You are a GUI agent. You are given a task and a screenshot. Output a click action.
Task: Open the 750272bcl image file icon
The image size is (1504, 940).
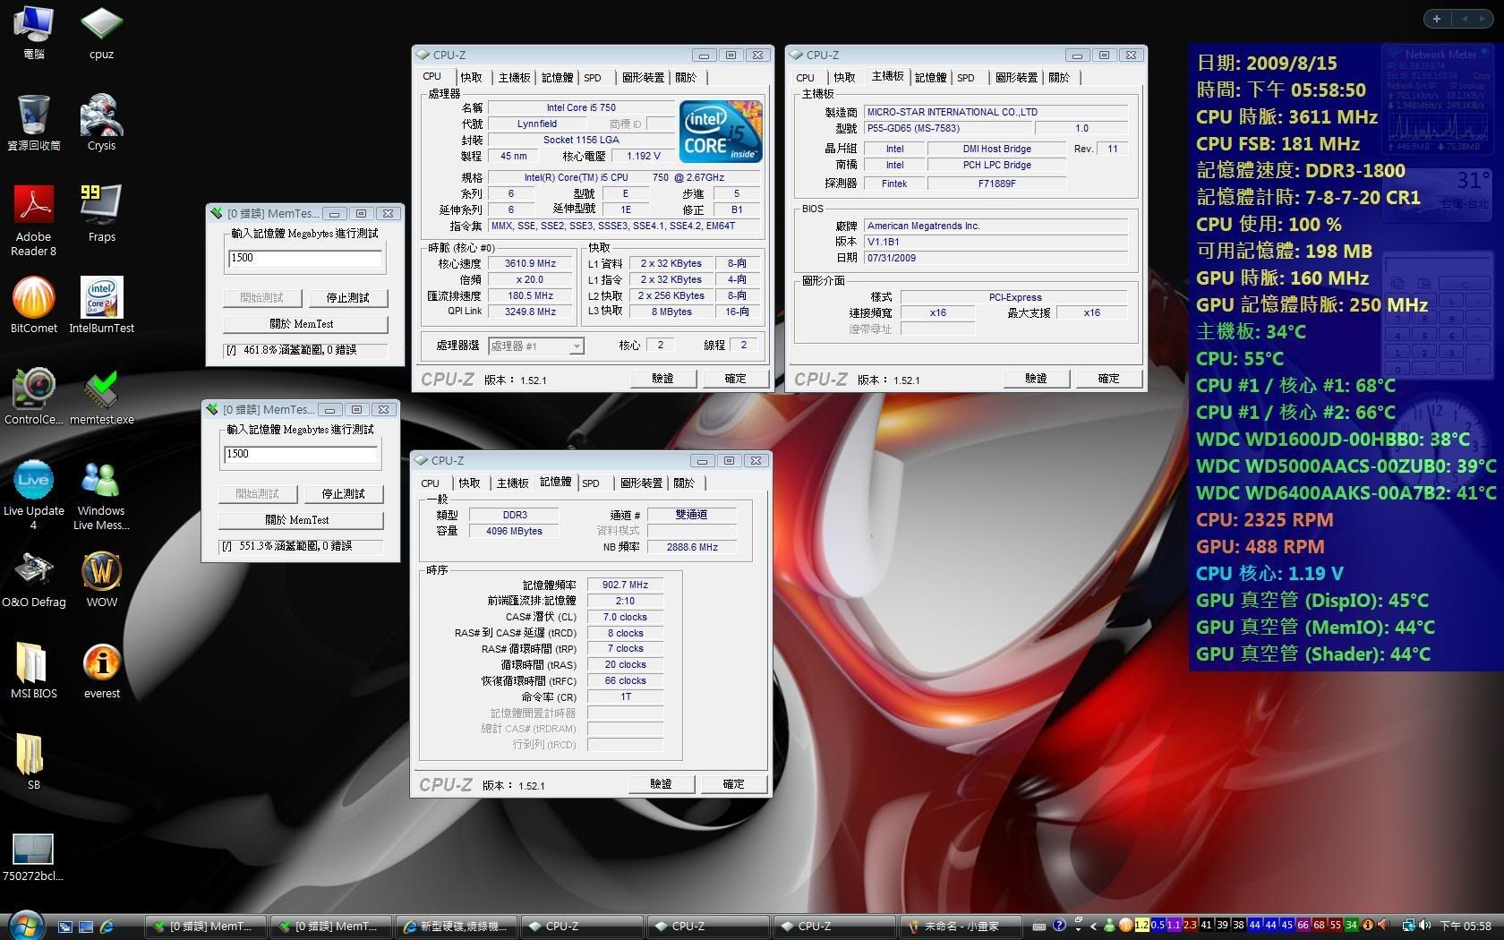pyautogui.click(x=34, y=856)
